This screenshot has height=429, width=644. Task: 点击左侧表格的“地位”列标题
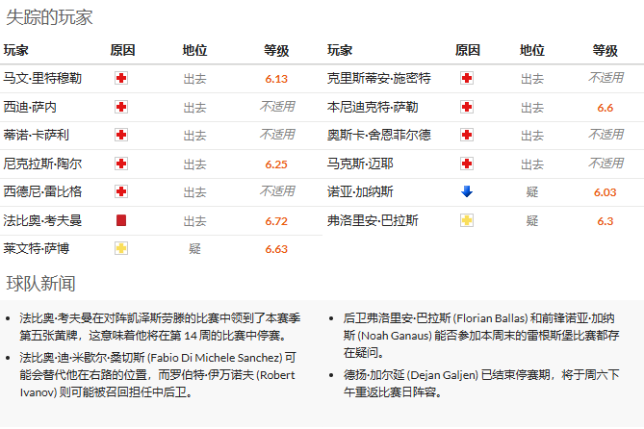coord(194,50)
